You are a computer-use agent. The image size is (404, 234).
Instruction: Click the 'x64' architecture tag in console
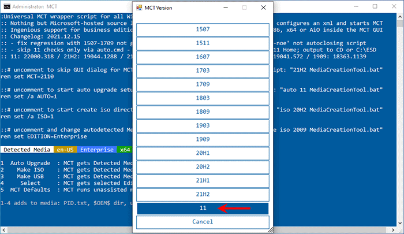[125, 150]
